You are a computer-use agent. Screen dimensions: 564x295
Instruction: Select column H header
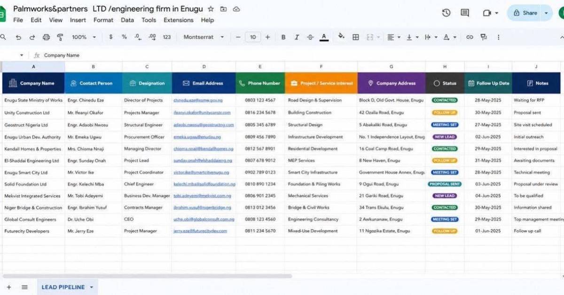click(445, 67)
